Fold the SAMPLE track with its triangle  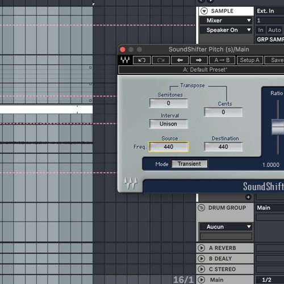tap(204, 11)
